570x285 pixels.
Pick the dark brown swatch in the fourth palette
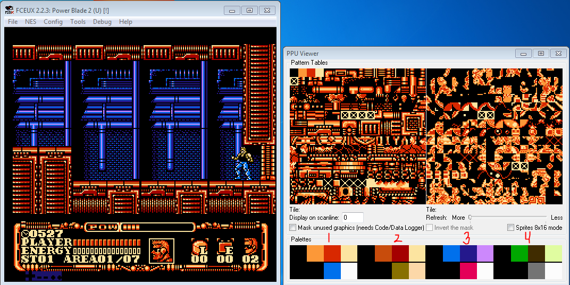[537, 253]
